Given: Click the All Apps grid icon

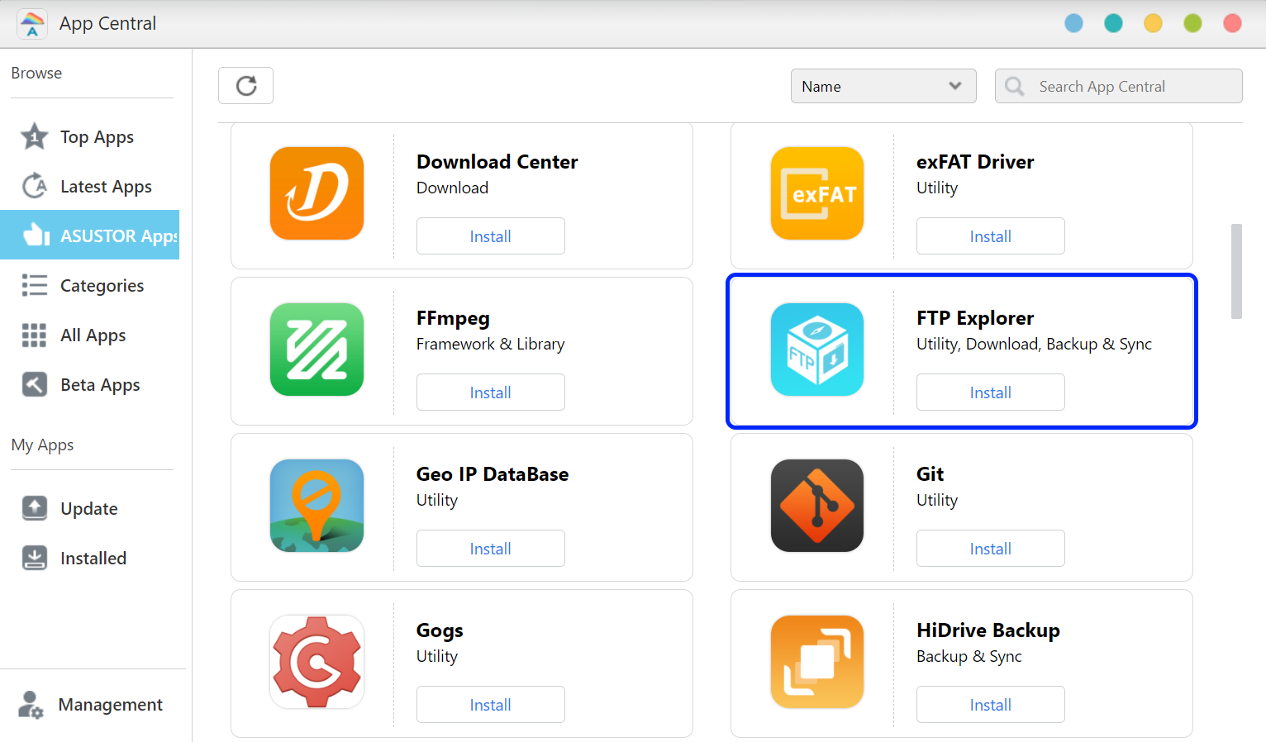Looking at the screenshot, I should coord(35,335).
